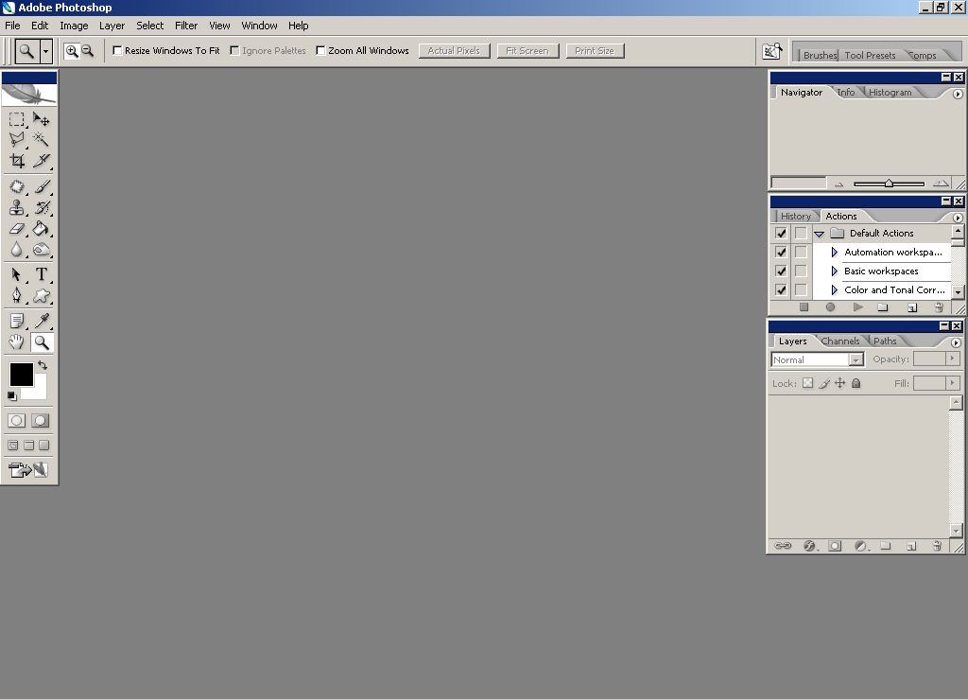Toggle dialog box for Basic workspaces
Screen dimensions: 968x700
pos(801,271)
